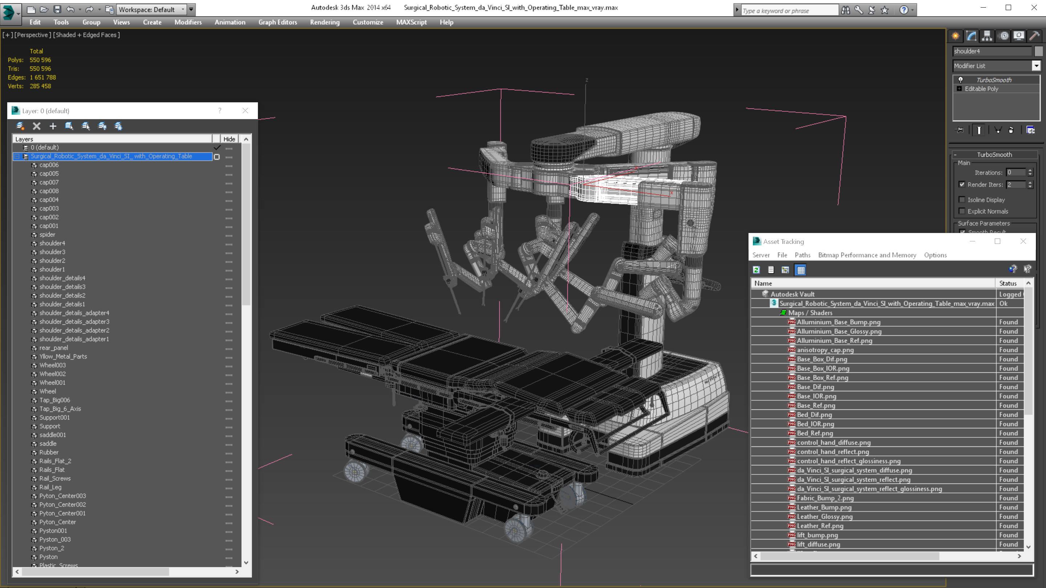Uncheck Render Iters checkbox
Screen dimensions: 1046x588
[961, 184]
